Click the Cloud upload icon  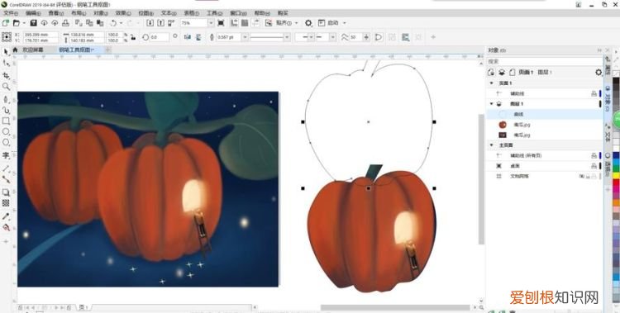pyautogui.click(x=55, y=23)
